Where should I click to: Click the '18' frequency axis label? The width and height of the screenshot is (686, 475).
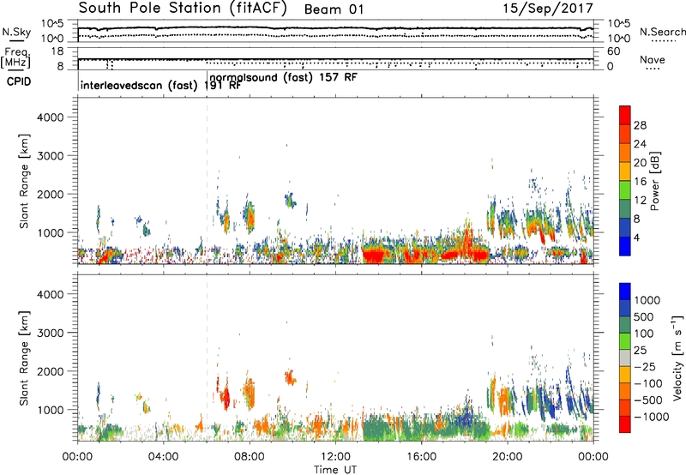click(57, 51)
